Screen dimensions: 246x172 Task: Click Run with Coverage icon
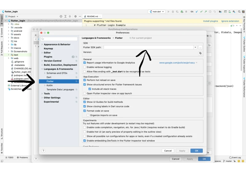pyautogui.click(x=177, y=12)
